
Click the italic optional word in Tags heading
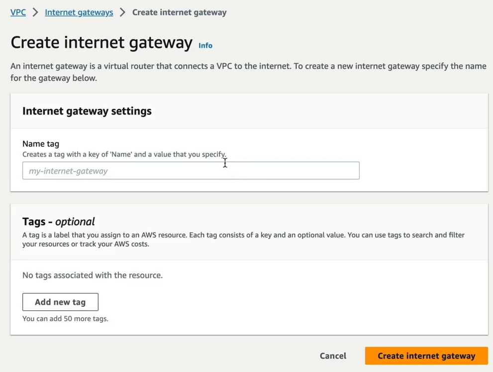coord(75,222)
